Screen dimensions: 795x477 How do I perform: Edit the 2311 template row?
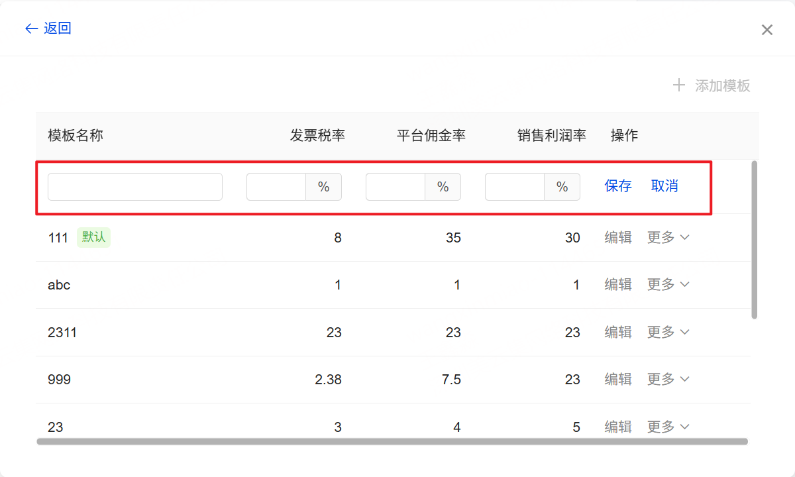pyautogui.click(x=617, y=333)
